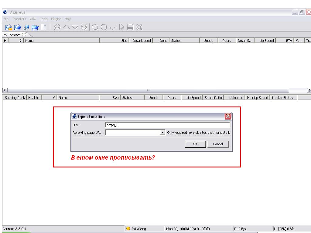The height and width of the screenshot is (233, 311).
Task: Sort top table by Down Speed column
Action: tap(245, 41)
